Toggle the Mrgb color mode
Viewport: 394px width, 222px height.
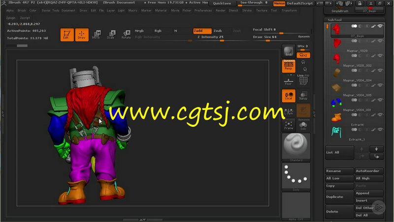click(139, 31)
